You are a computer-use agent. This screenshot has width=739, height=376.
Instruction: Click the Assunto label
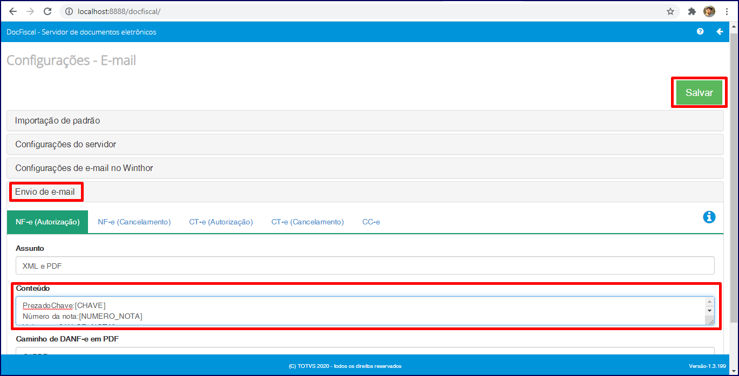click(30, 248)
